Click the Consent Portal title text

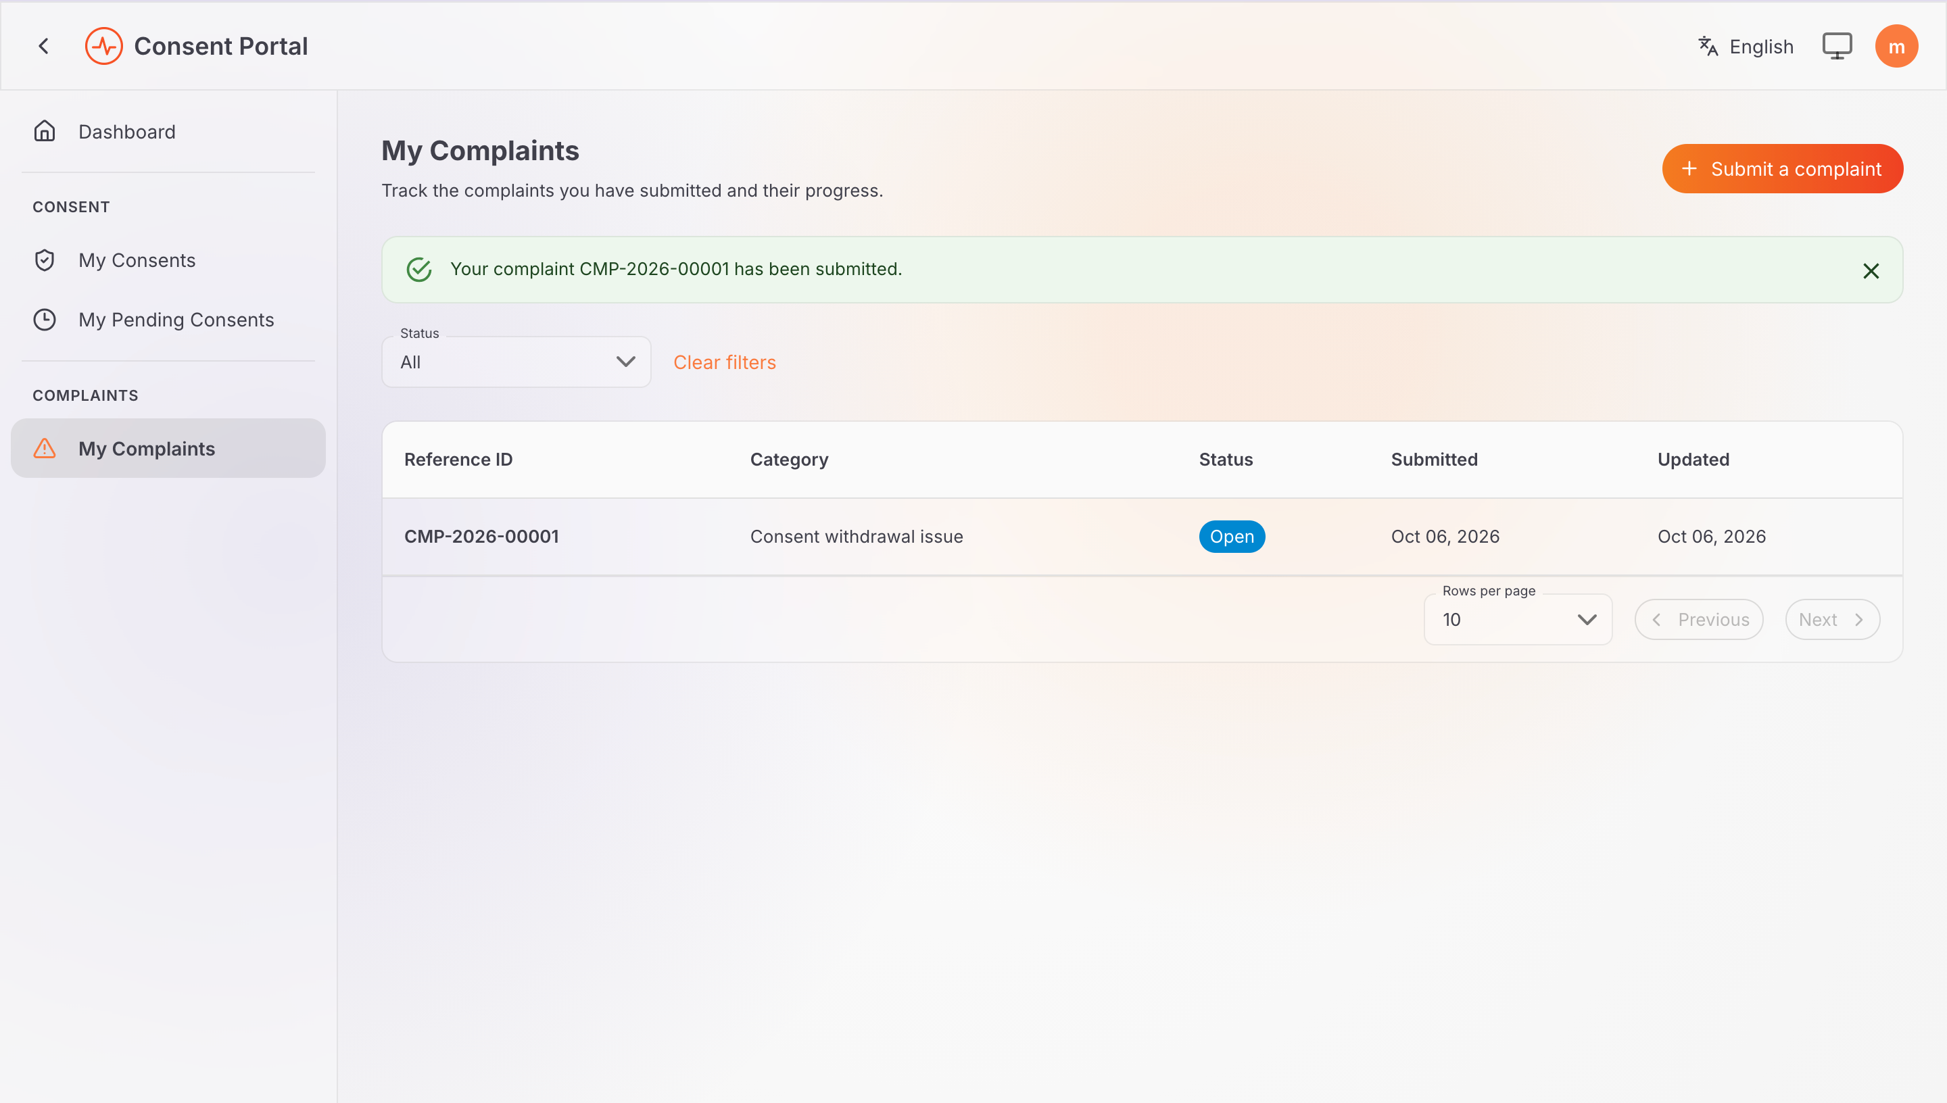(x=220, y=46)
